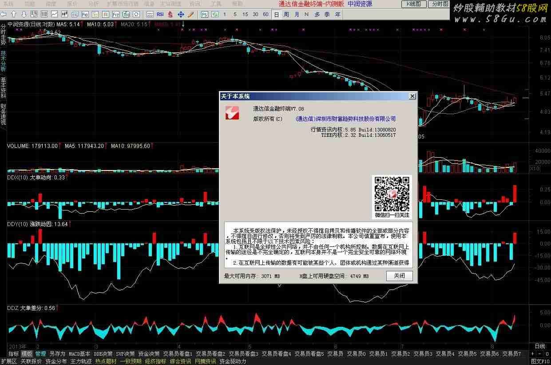Viewport: 551px width, 365px height.
Task: Select the 30-minute period
Action: click(x=255, y=14)
